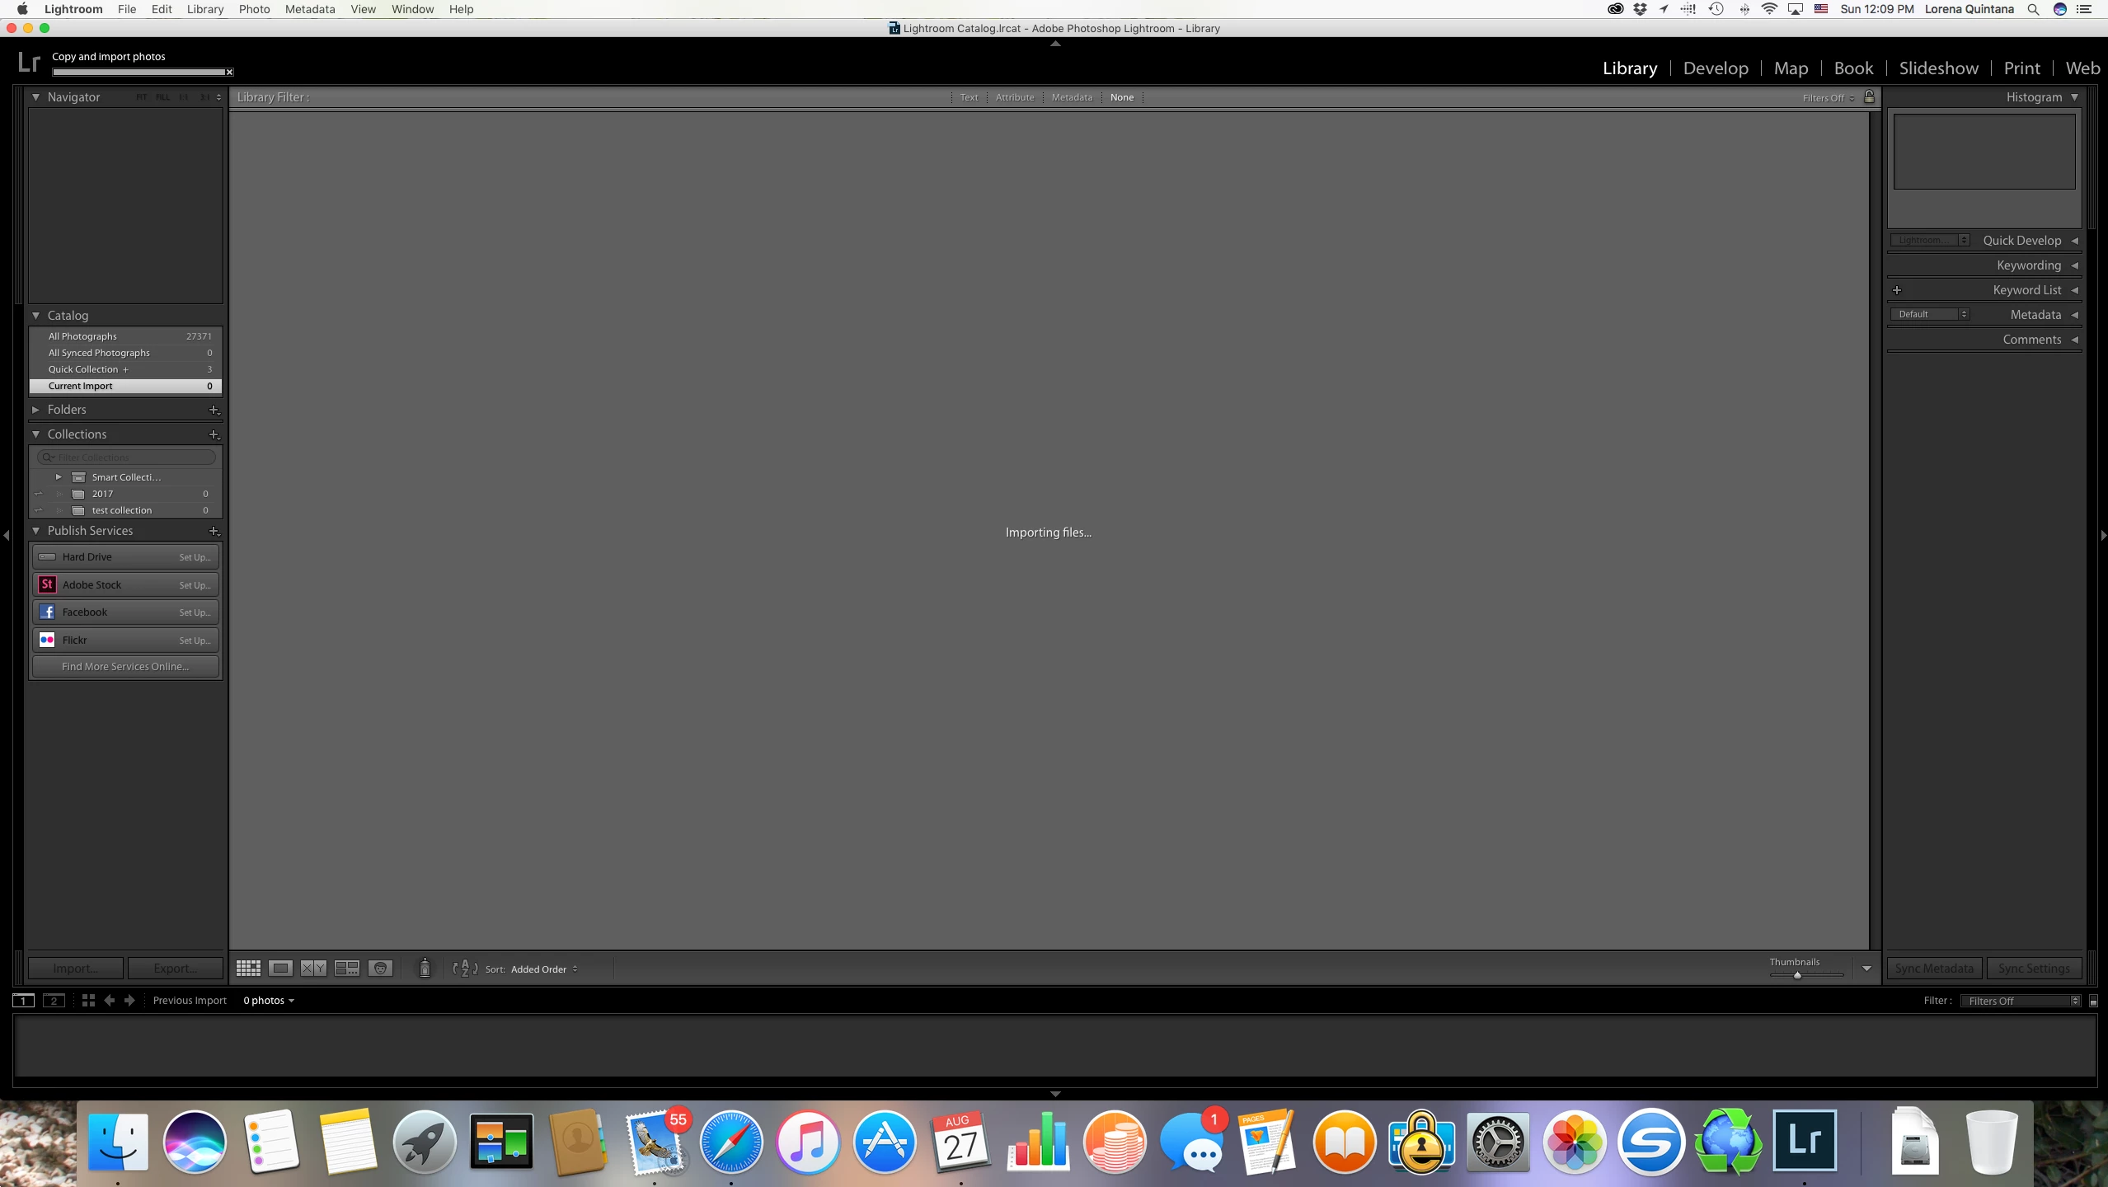Open Survey view icon
The width and height of the screenshot is (2108, 1187).
346,969
